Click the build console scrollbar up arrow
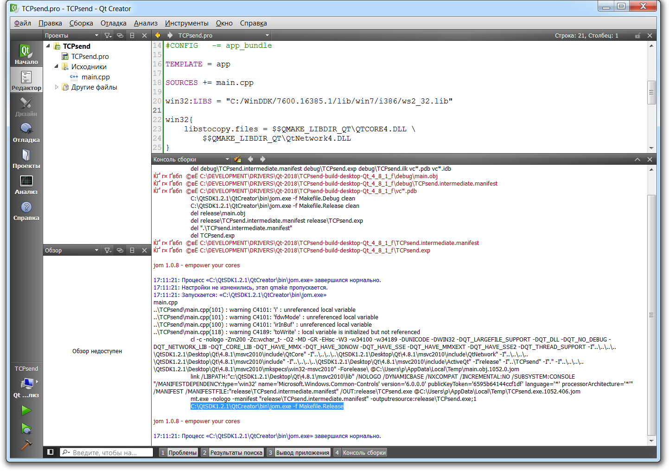The image size is (669, 471). point(651,169)
